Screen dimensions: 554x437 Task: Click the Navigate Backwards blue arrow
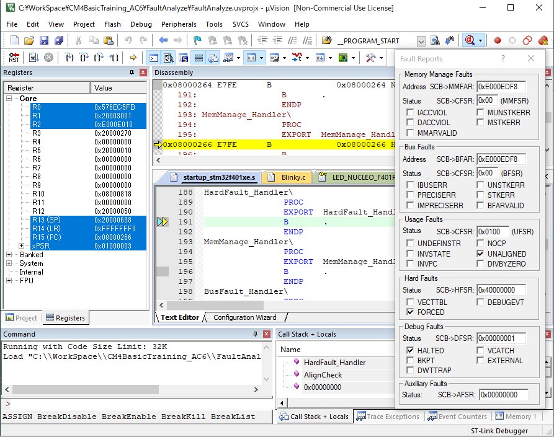(163, 40)
